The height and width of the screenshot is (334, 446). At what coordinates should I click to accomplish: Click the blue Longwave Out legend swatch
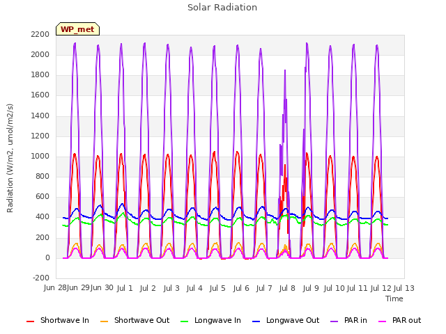click(256, 321)
